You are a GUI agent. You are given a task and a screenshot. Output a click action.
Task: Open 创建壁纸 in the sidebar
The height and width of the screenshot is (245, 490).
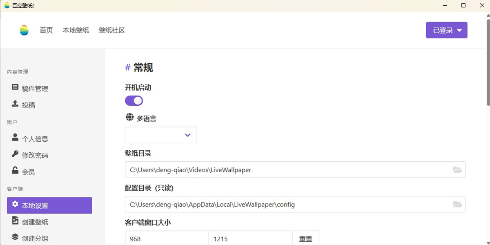49,222
